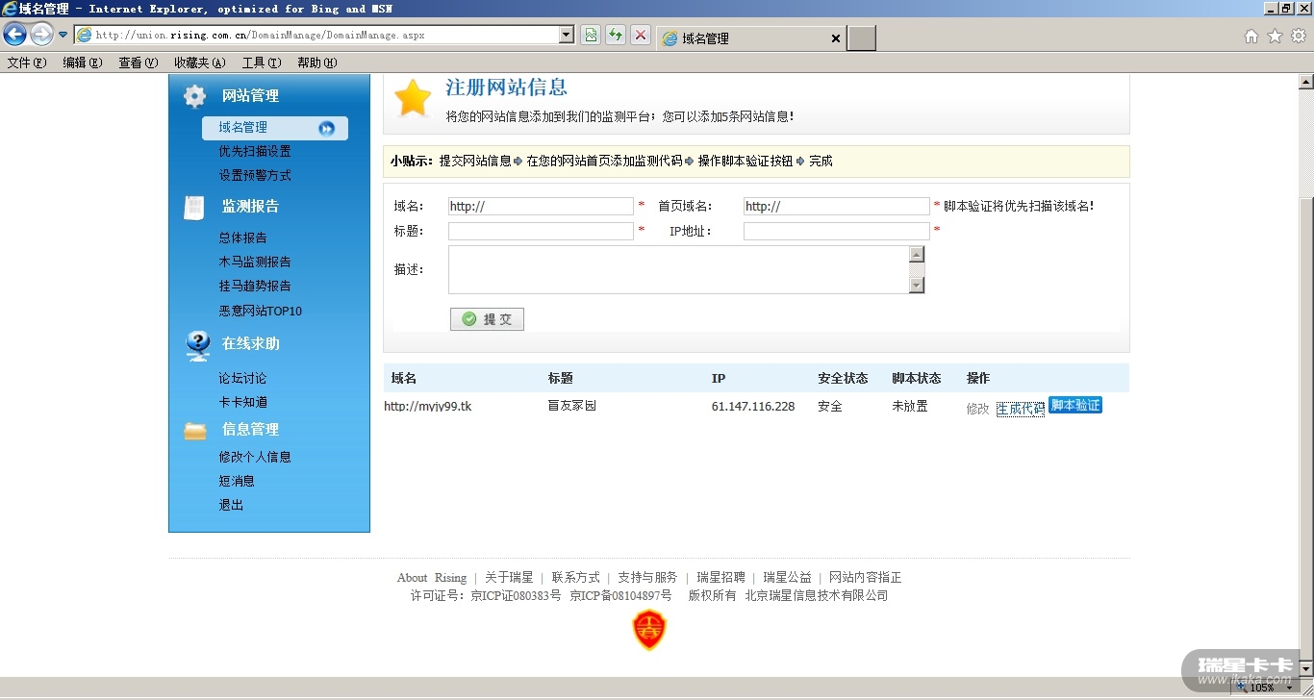Click the 标题 input field

[541, 231]
